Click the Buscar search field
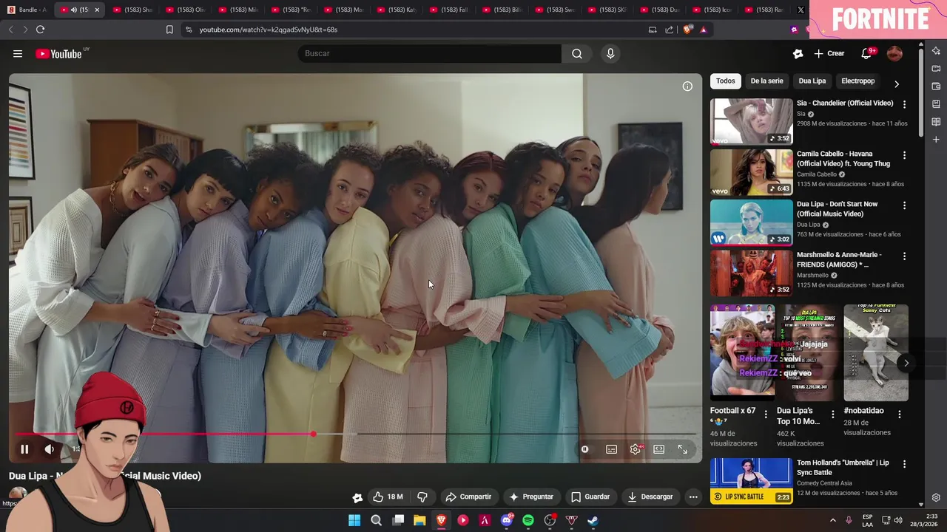Viewport: 947px width, 532px height. (429, 53)
